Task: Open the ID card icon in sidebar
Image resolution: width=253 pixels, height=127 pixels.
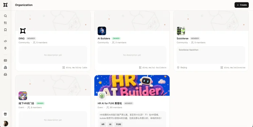Action: pyautogui.click(x=5, y=60)
